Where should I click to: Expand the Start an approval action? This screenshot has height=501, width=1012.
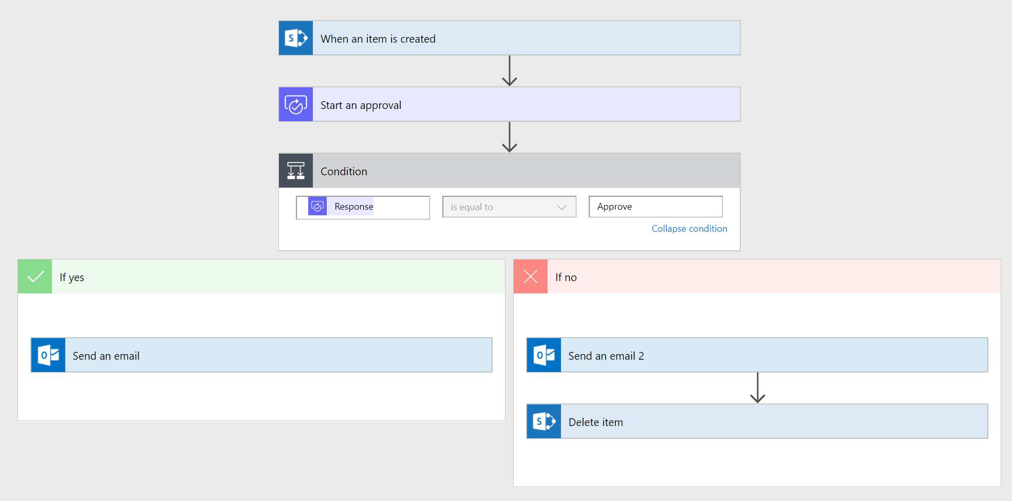click(526, 105)
